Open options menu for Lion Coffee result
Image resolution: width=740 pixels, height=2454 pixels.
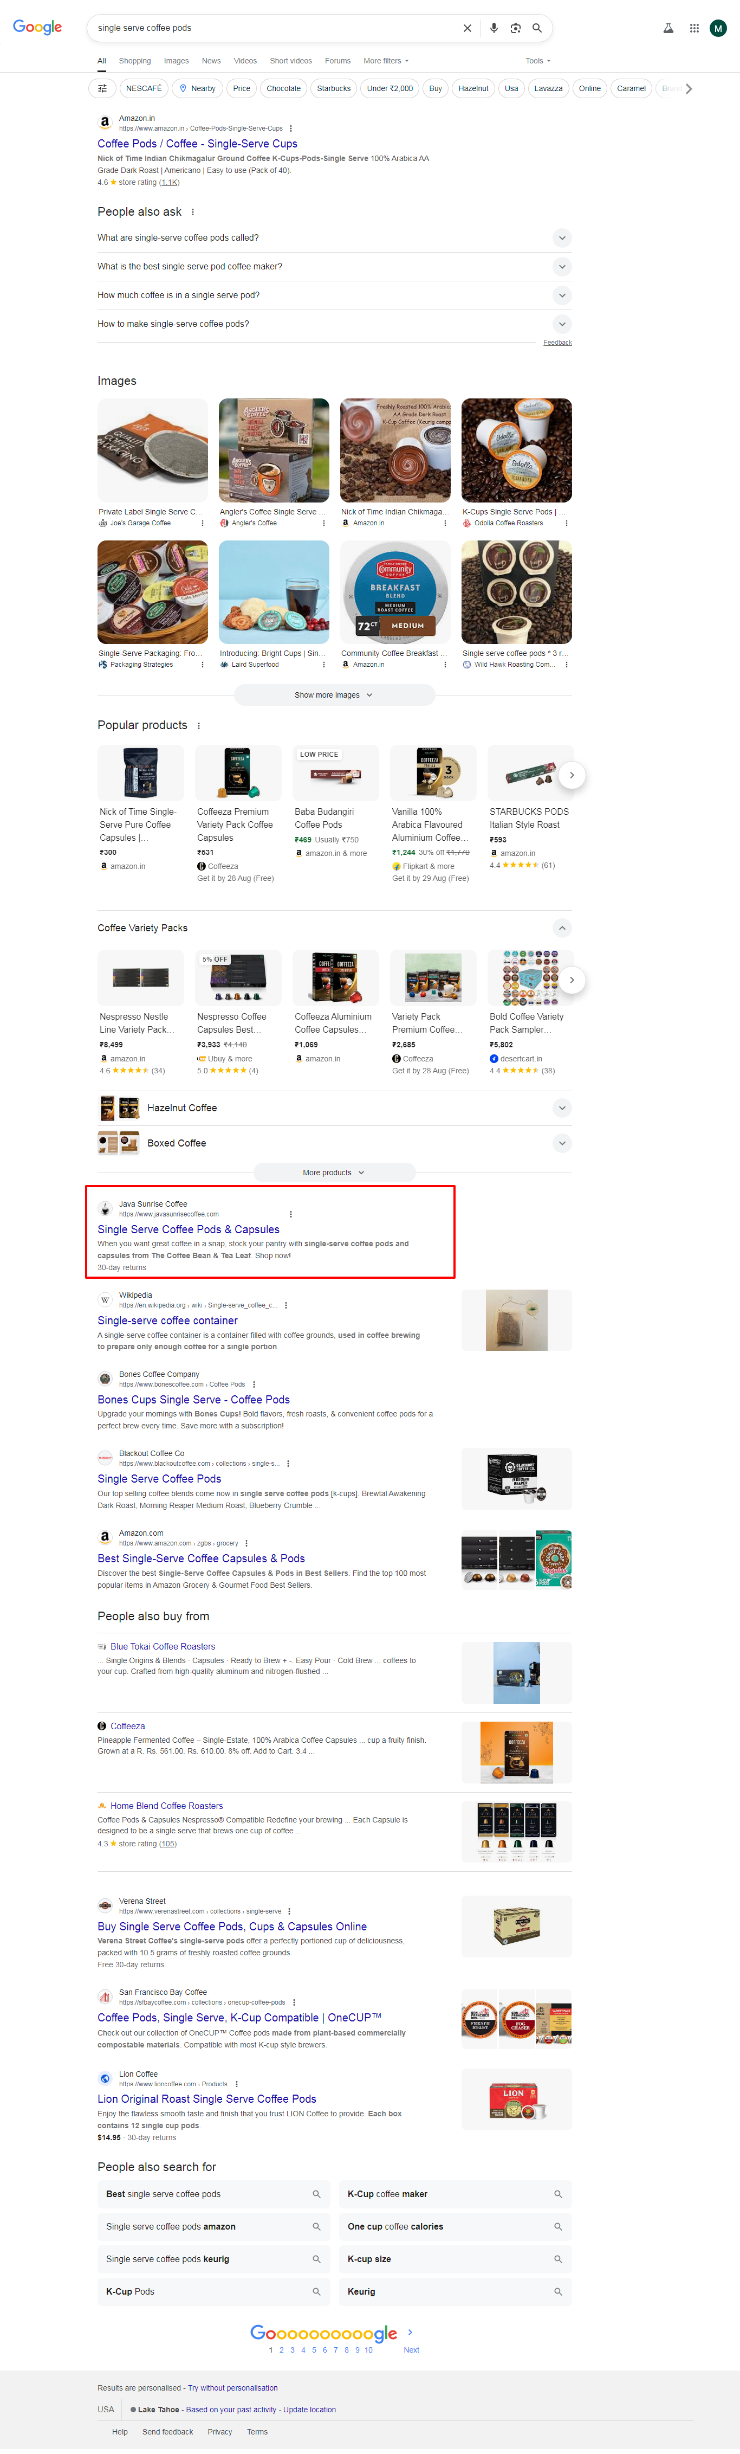coord(236,2084)
